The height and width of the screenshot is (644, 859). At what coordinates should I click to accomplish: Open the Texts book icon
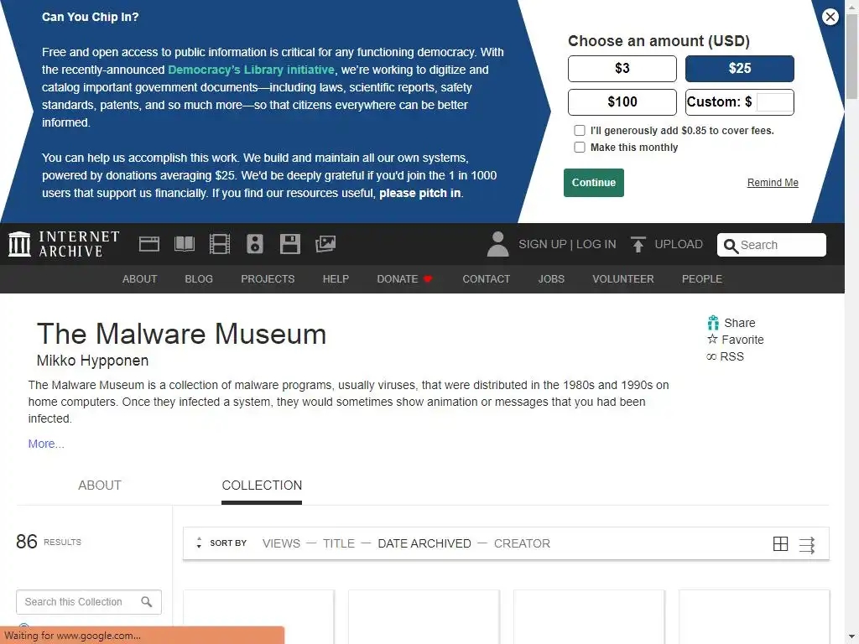(x=184, y=244)
